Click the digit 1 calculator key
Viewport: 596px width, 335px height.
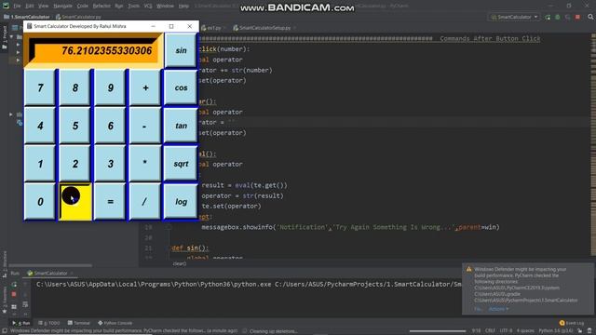(x=40, y=164)
